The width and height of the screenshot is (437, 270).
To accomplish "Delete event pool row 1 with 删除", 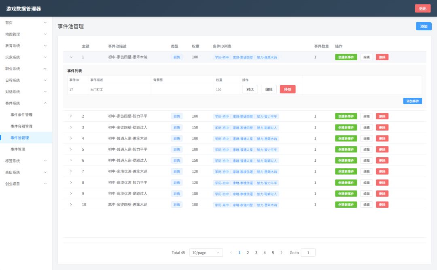I will tap(382, 57).
